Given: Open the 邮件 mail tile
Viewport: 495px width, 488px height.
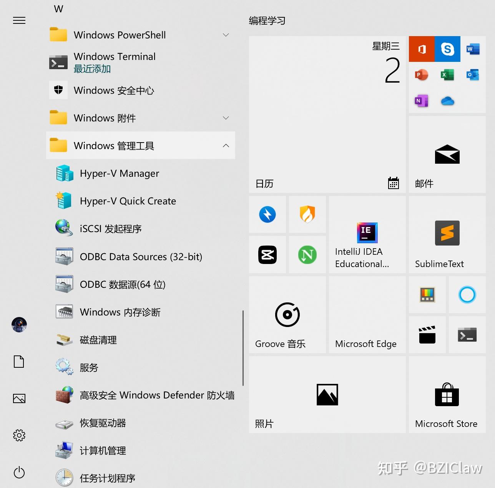Looking at the screenshot, I should click(447, 154).
